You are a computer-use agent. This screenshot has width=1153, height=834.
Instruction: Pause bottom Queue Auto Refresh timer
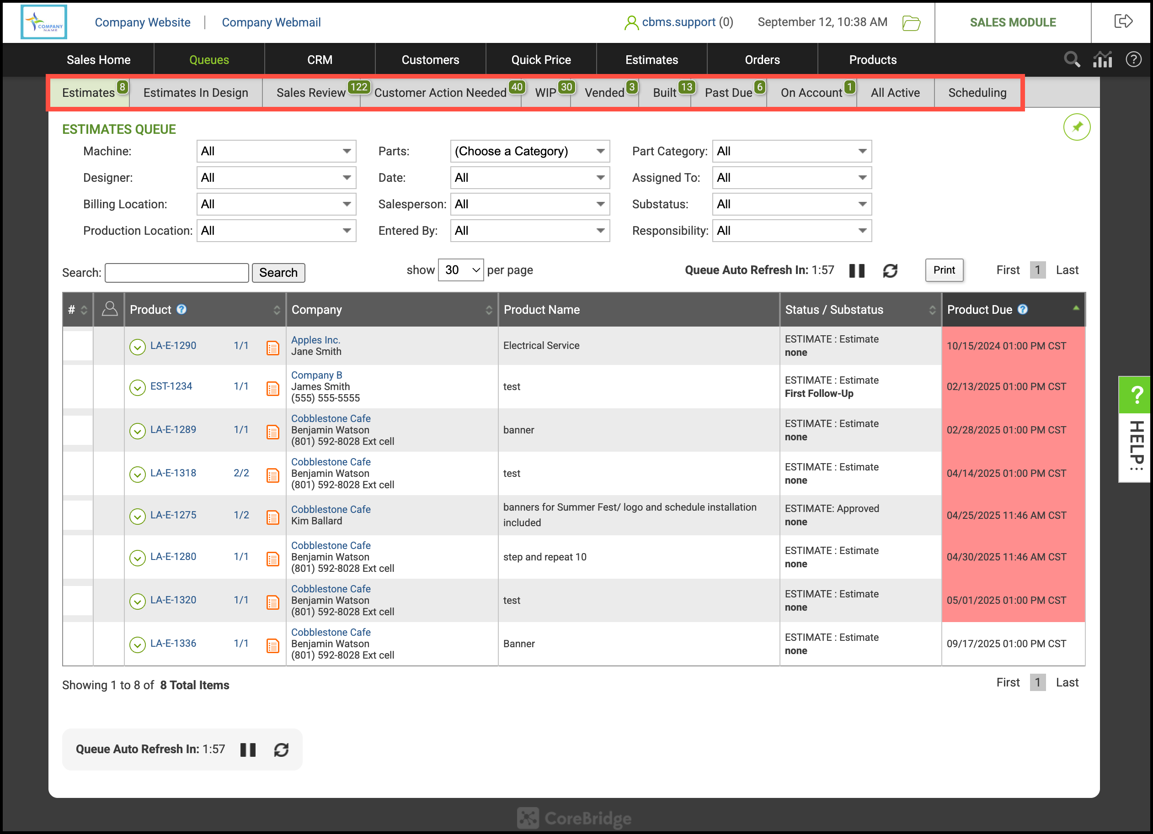[248, 750]
